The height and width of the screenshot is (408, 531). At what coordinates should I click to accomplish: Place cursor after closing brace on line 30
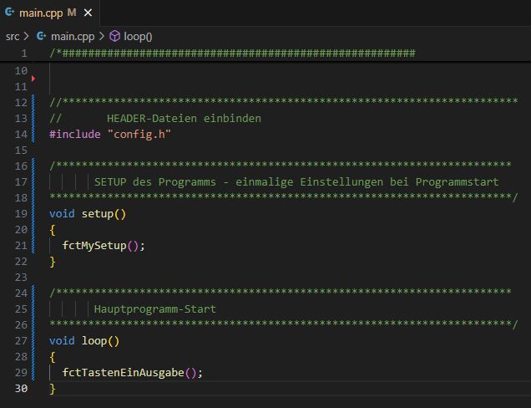tap(57, 388)
